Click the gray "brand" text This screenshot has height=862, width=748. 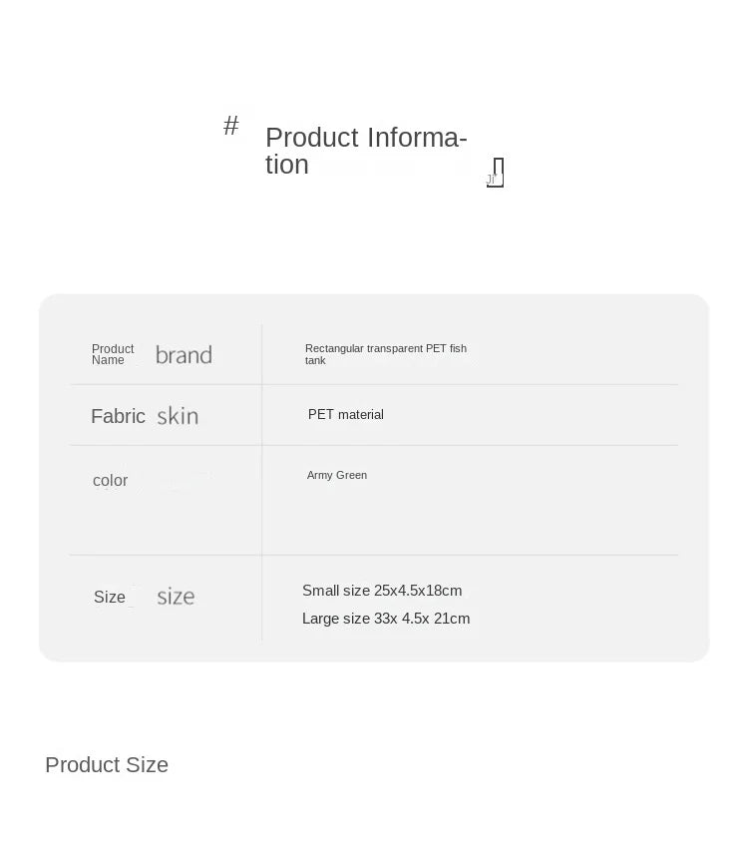pyautogui.click(x=184, y=355)
